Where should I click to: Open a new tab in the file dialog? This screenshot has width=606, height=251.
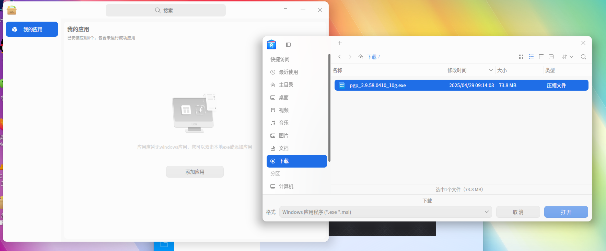(340, 43)
